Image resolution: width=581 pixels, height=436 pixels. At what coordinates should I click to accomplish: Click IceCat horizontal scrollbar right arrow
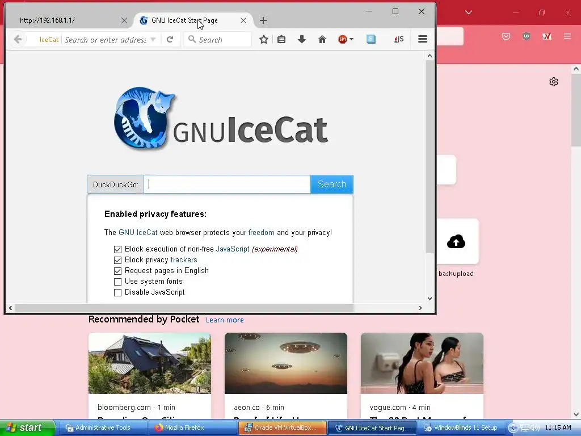point(420,308)
